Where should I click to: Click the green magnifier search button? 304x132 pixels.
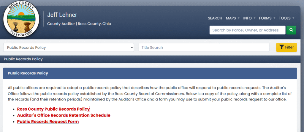(291, 30)
